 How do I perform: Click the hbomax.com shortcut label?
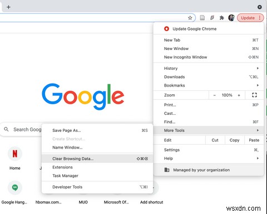[48, 202]
